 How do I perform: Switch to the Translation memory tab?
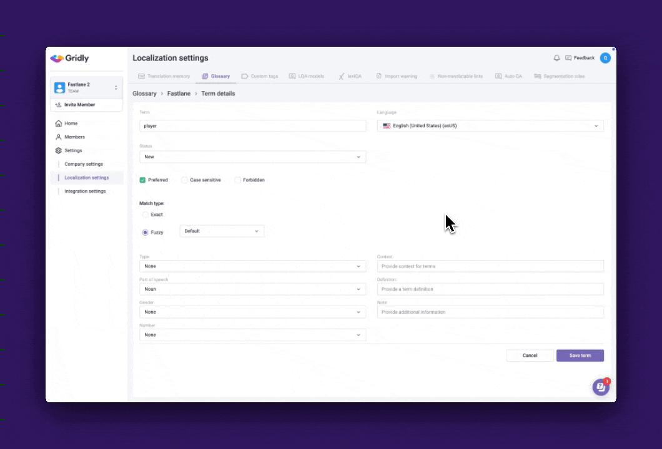click(x=164, y=76)
